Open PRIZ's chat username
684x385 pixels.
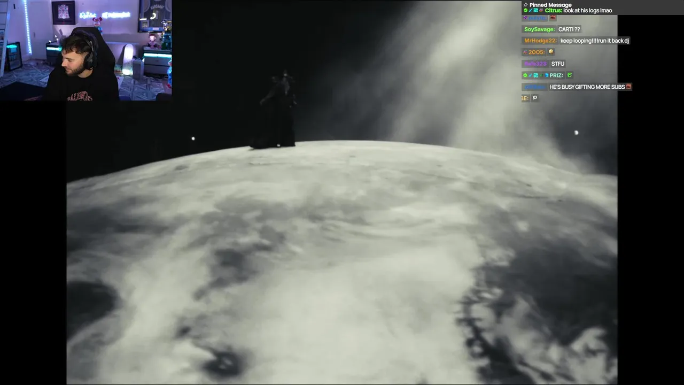[556, 75]
